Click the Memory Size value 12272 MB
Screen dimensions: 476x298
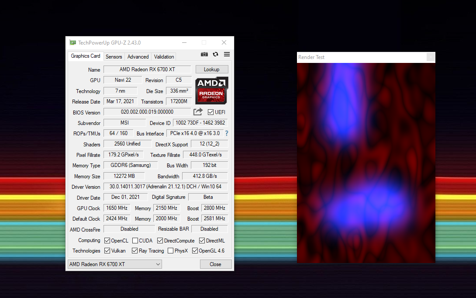(124, 176)
